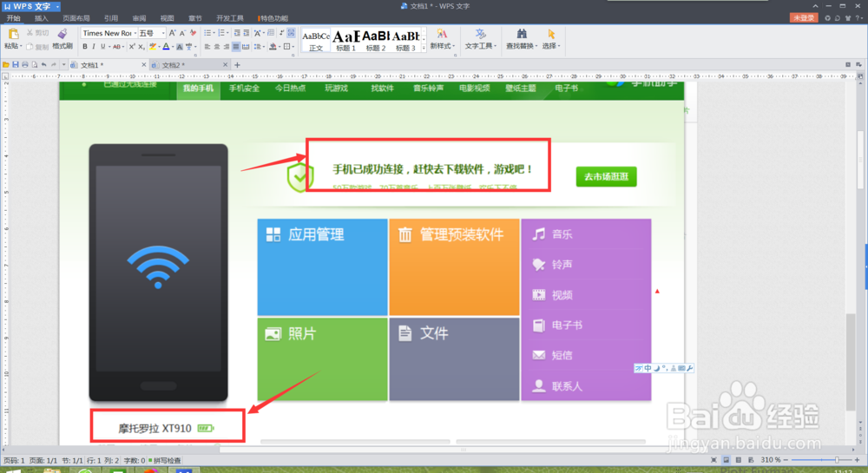Open the font name dropdown (Times New Roman)

[x=135, y=33]
